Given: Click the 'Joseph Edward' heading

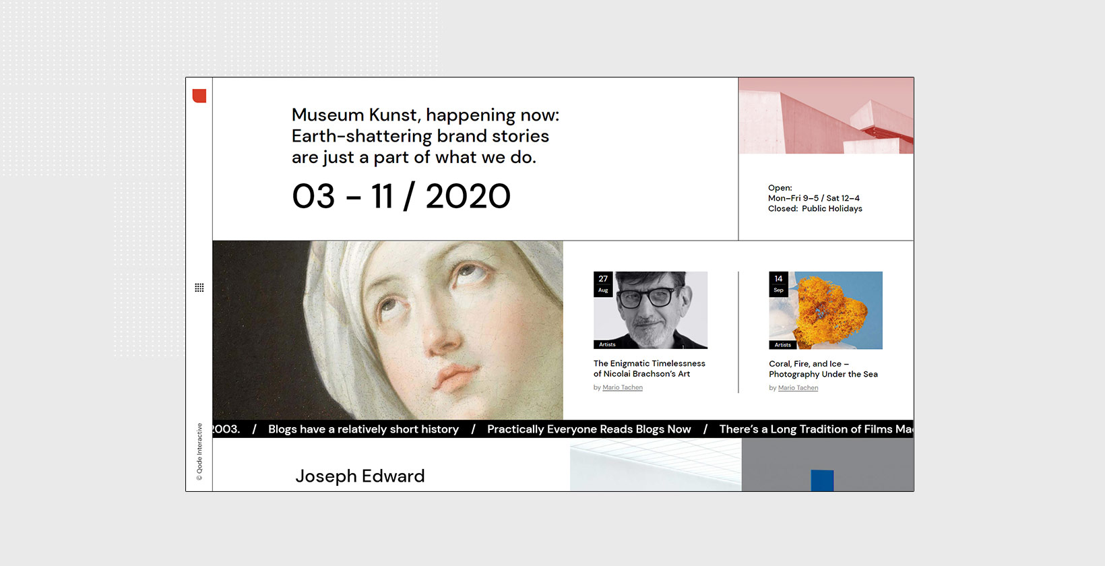Looking at the screenshot, I should pos(360,476).
